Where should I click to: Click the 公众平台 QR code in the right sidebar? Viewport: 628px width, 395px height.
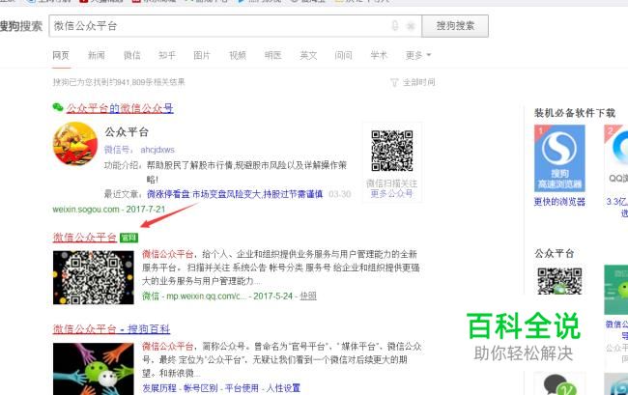[x=559, y=281]
